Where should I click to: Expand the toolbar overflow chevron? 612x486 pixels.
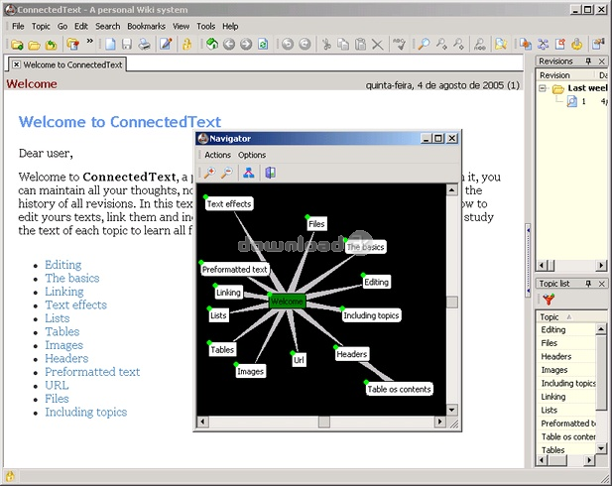(x=90, y=41)
